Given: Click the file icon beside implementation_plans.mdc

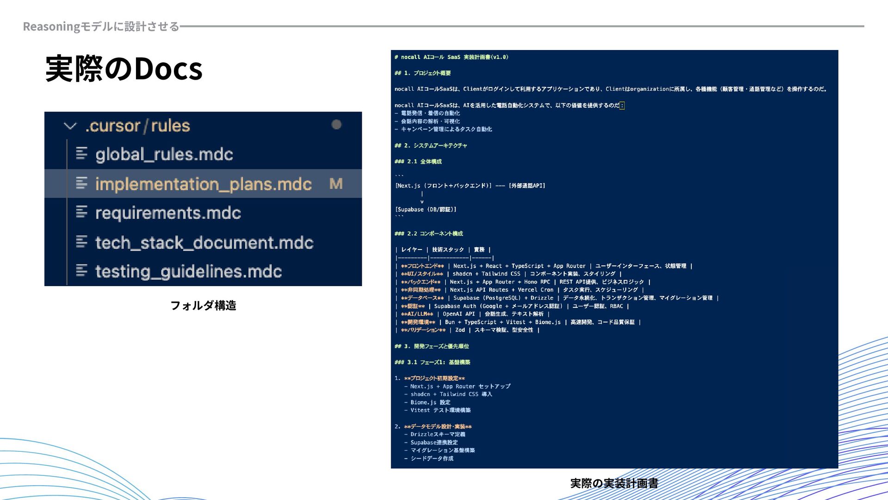Looking at the screenshot, I should [x=81, y=183].
